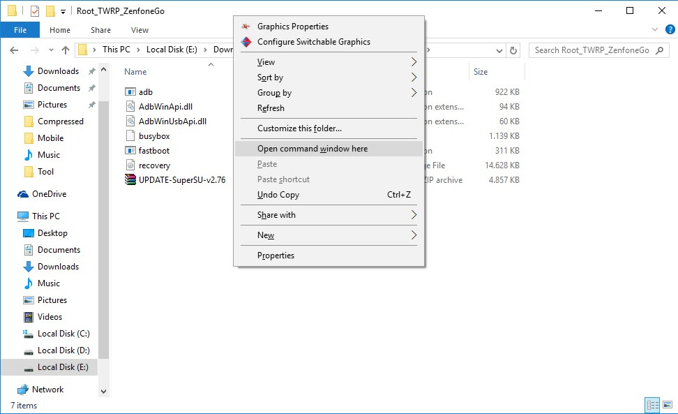This screenshot has height=414, width=678.
Task: Switch to the Home ribbon tab
Action: click(60, 30)
